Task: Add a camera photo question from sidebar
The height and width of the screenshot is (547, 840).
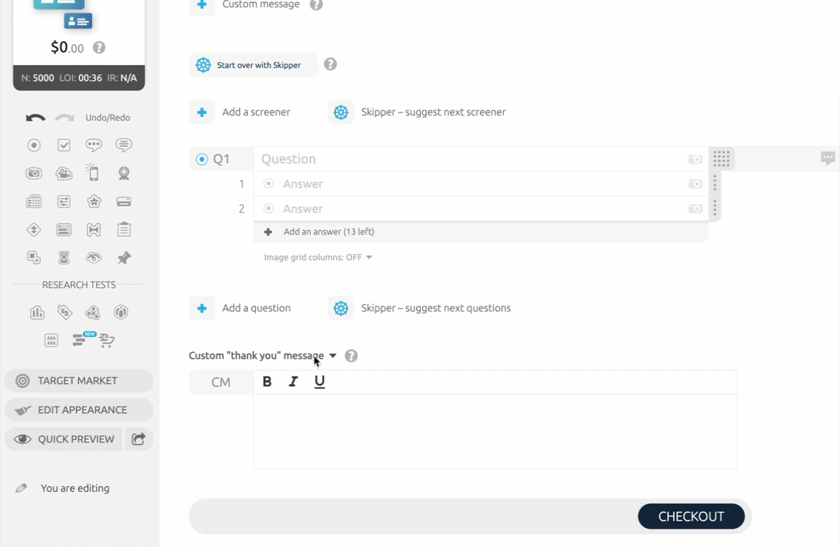Action: click(34, 173)
